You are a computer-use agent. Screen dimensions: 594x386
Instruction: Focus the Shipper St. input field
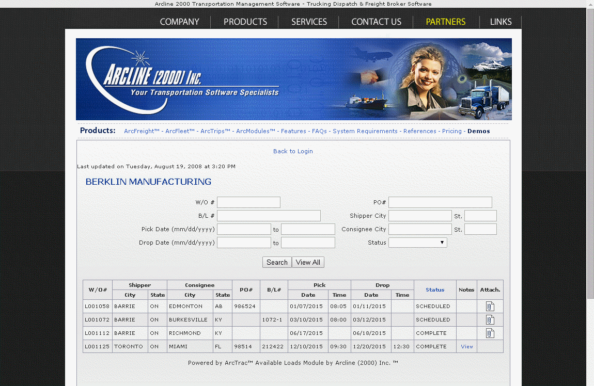pyautogui.click(x=480, y=216)
